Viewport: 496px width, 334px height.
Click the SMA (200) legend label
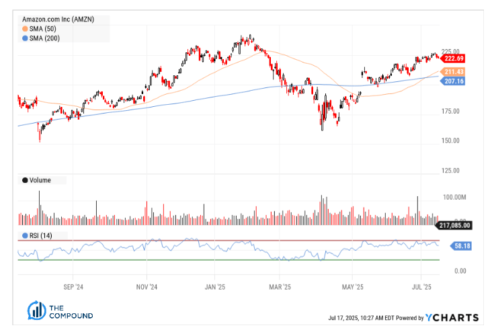44,38
